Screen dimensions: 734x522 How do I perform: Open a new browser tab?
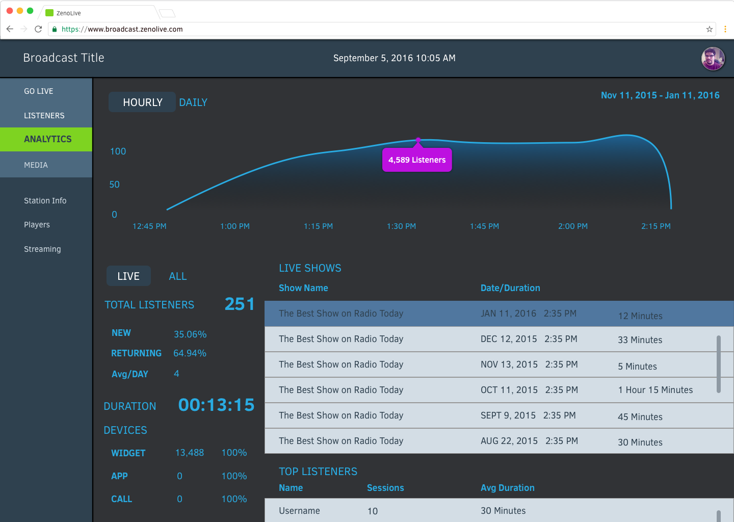pos(167,13)
